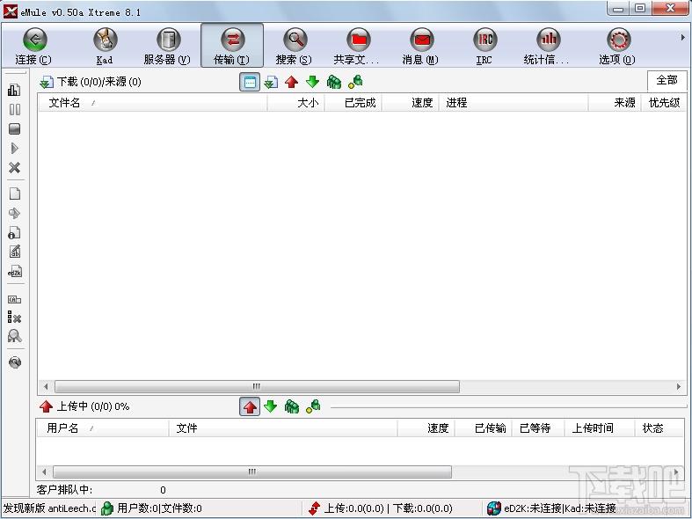
Task: Click the file details info icon in sidebar
Action: [x=15, y=233]
